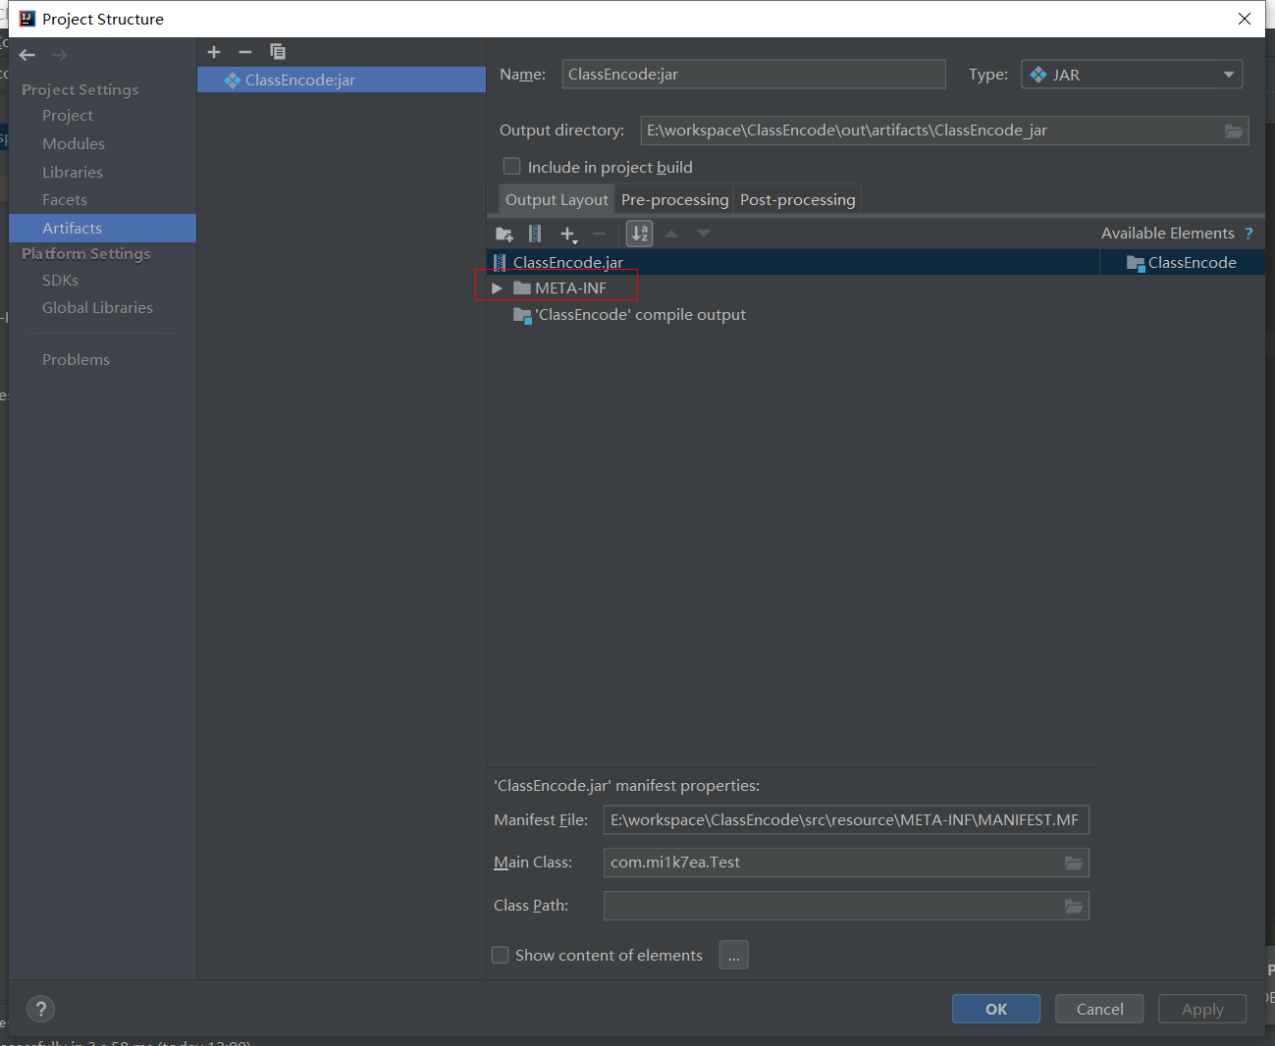
Task: Click the add artifact plus icon
Action: pyautogui.click(x=214, y=52)
